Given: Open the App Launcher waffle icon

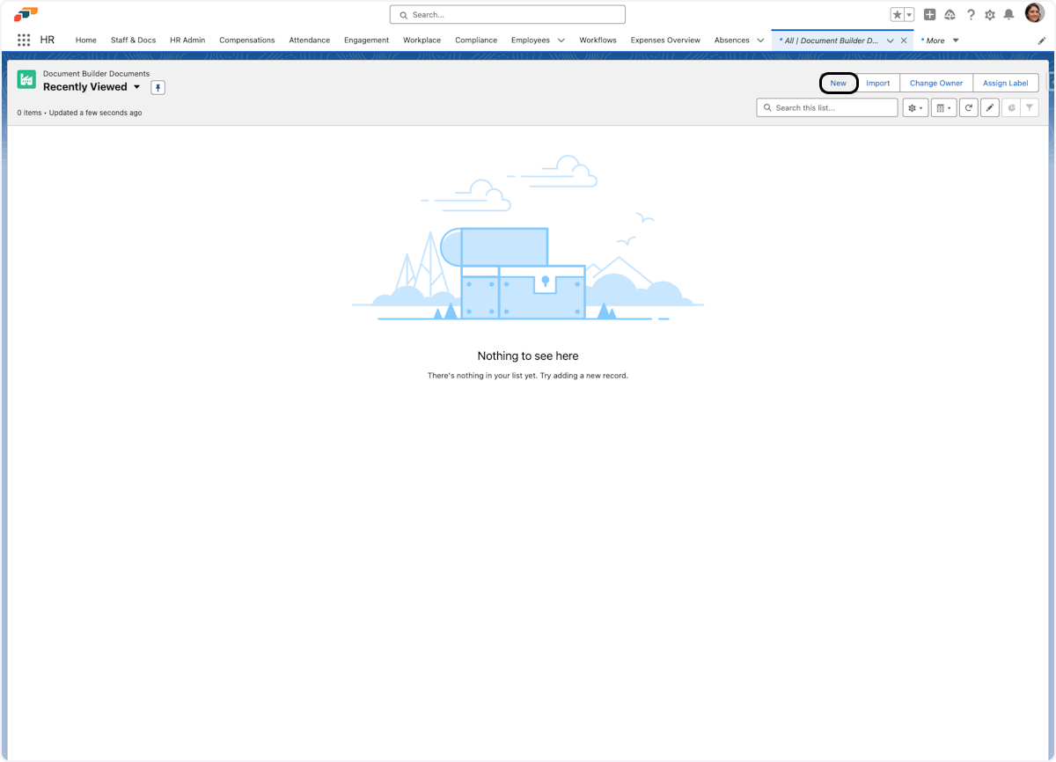Looking at the screenshot, I should pos(24,40).
